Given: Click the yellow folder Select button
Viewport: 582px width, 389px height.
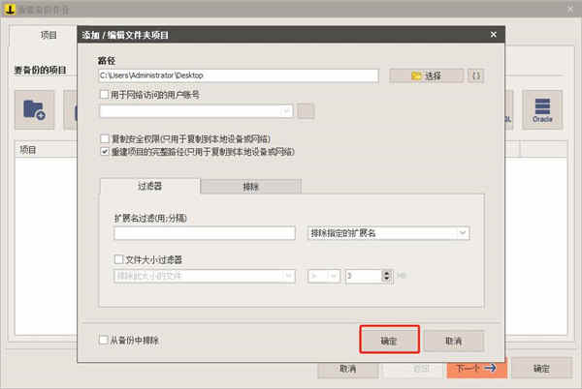Looking at the screenshot, I should [426, 75].
